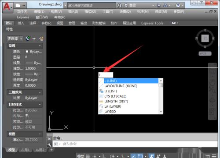Switch to the 参数化 ribbon tab
The height and width of the screenshot is (158, 220).
pos(47,23)
